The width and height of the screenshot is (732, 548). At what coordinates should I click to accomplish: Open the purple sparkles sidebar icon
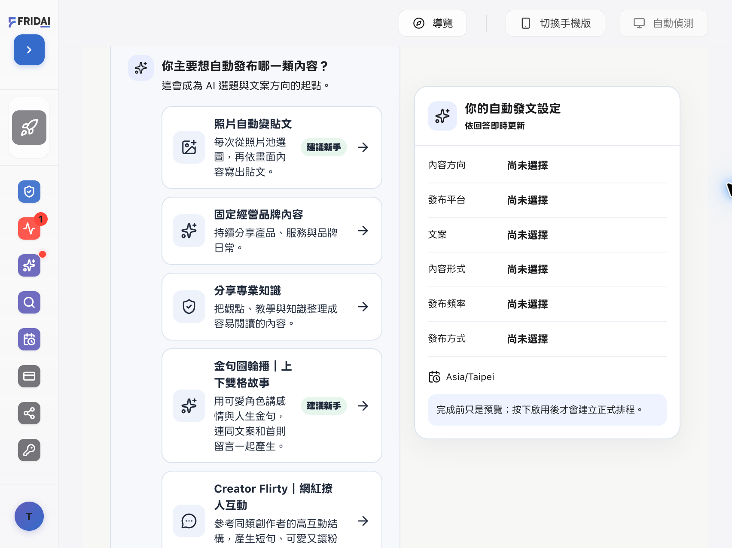(29, 265)
